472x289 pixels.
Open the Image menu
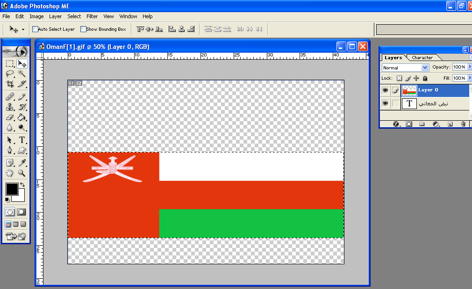(x=36, y=16)
